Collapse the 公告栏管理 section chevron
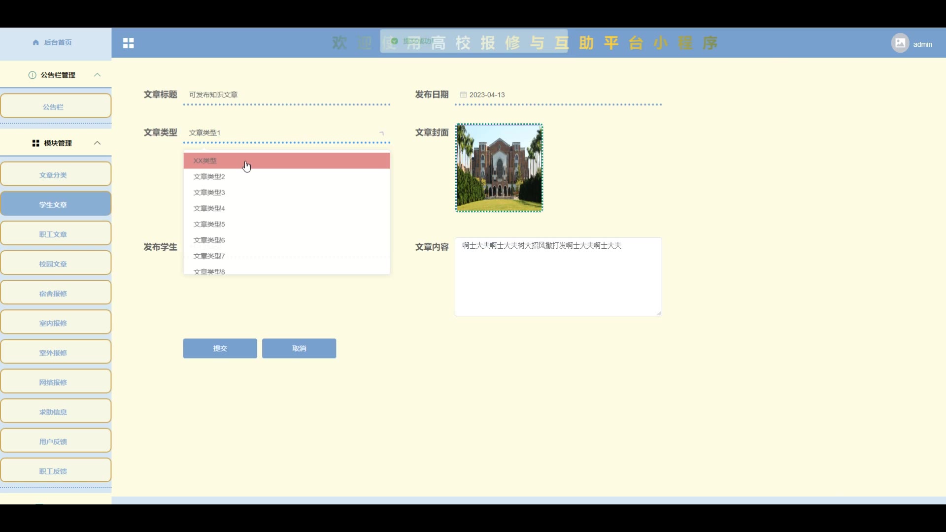Viewport: 946px width, 532px height. click(x=97, y=75)
